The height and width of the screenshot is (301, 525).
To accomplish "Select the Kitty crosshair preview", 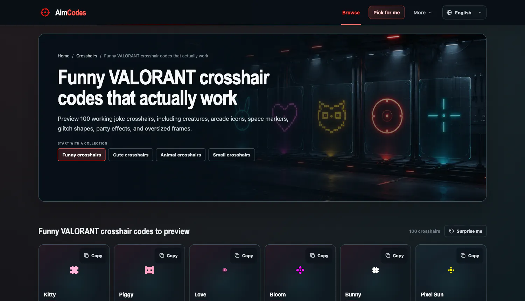I will pyautogui.click(x=74, y=270).
